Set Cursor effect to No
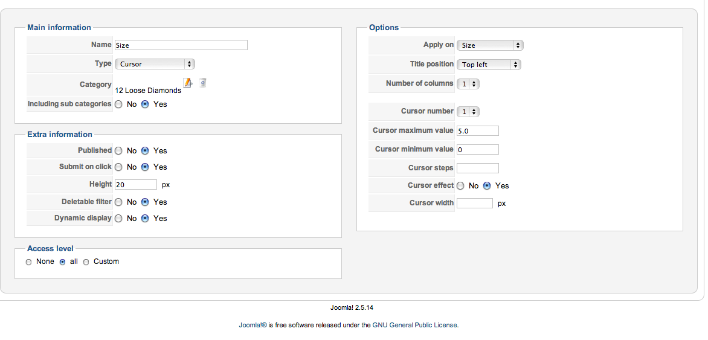The image size is (708, 340). pyautogui.click(x=460, y=186)
